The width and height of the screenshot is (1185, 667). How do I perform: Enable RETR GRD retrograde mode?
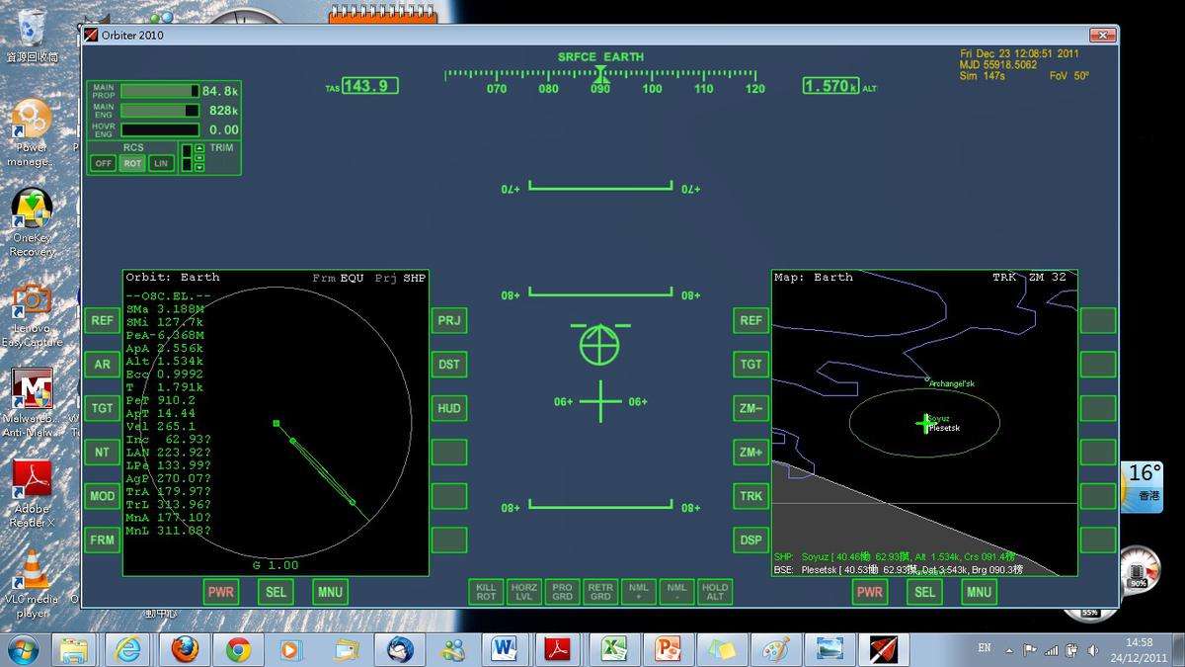[x=600, y=592]
